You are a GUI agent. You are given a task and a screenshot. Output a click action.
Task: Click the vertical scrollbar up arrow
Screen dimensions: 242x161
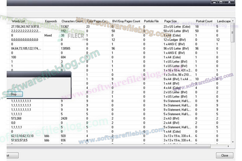pos(233,21)
